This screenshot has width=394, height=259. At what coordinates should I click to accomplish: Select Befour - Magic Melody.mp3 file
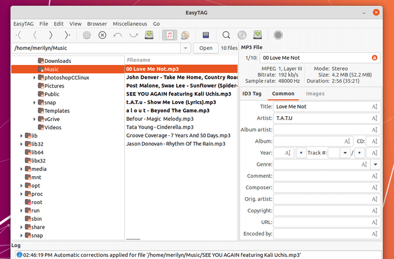click(x=160, y=119)
